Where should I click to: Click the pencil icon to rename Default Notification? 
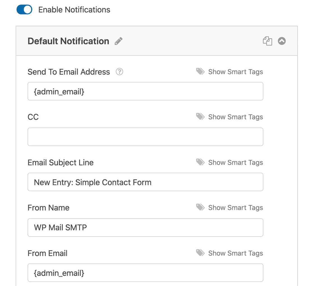pos(118,41)
